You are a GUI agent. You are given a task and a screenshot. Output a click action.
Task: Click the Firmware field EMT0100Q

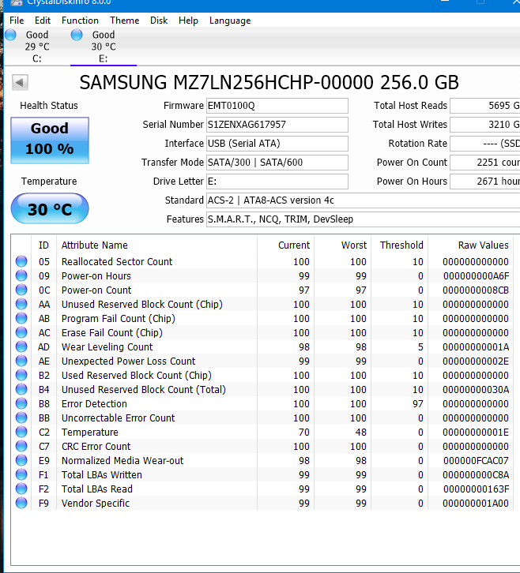[x=277, y=106]
